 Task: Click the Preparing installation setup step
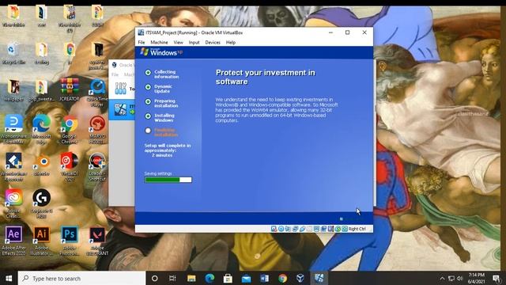(161, 104)
